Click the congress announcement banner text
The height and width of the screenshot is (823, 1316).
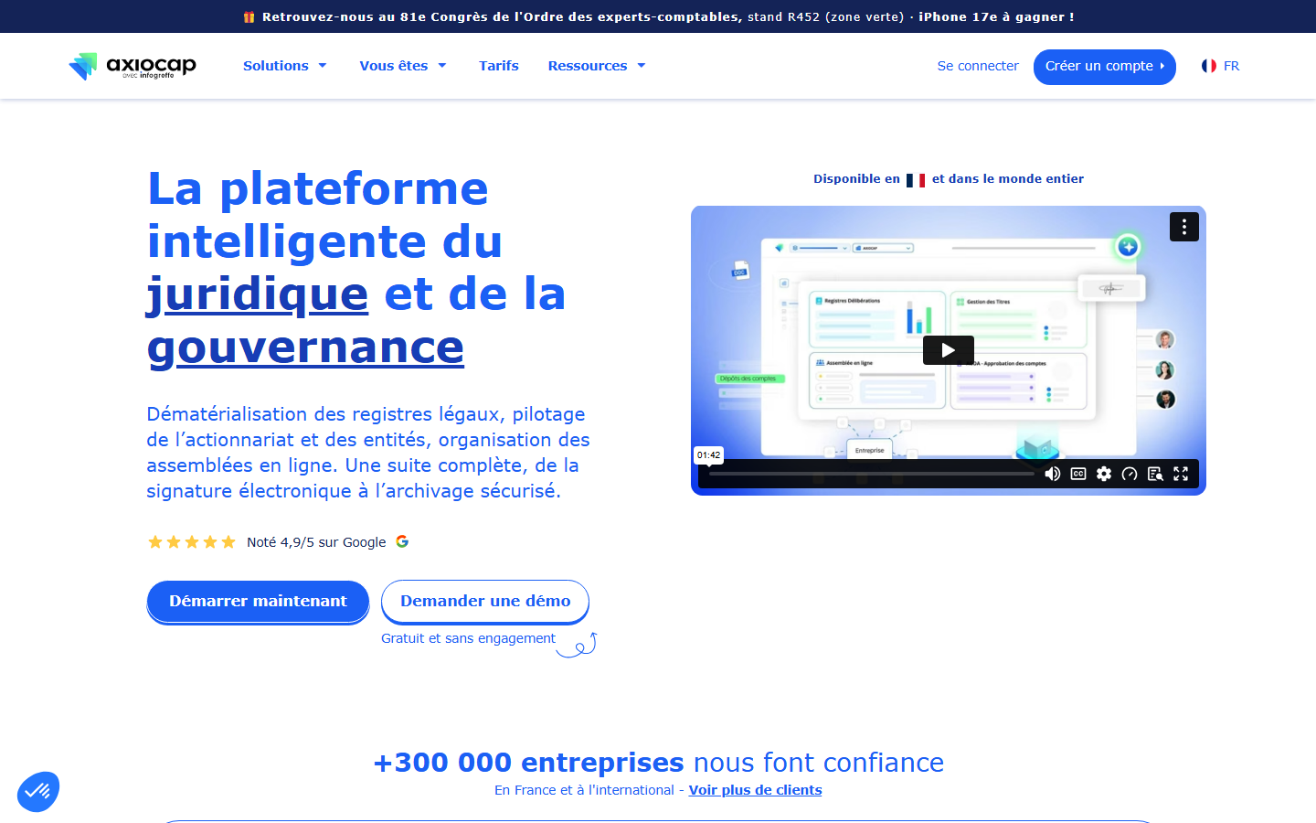(x=668, y=16)
